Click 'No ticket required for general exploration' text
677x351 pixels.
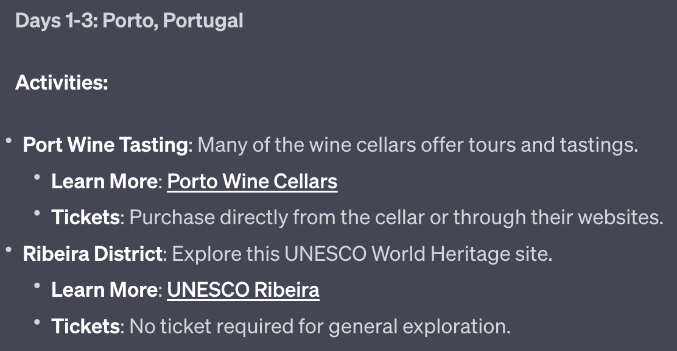click(320, 326)
